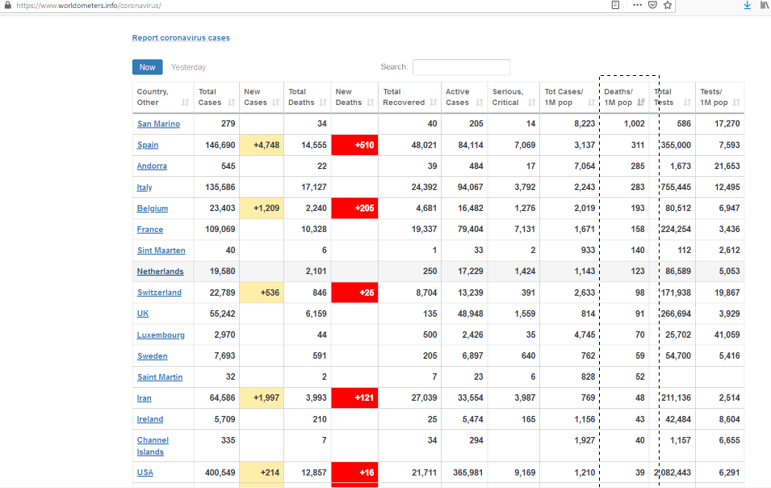771x488 pixels.
Task: Open page actions three-dot menu
Action: click(x=637, y=5)
